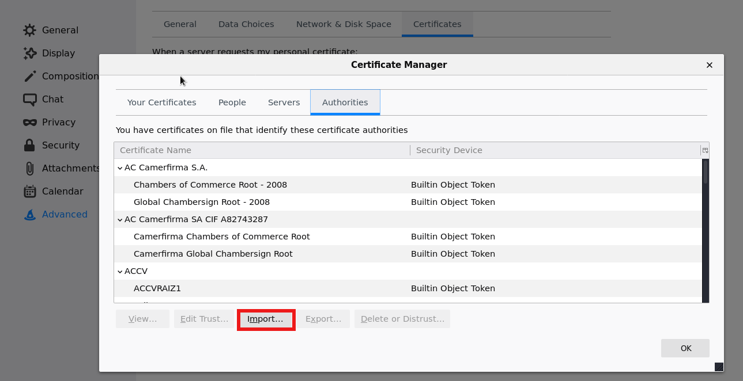Click the column picker icon in table header
The height and width of the screenshot is (381, 743).
click(704, 150)
